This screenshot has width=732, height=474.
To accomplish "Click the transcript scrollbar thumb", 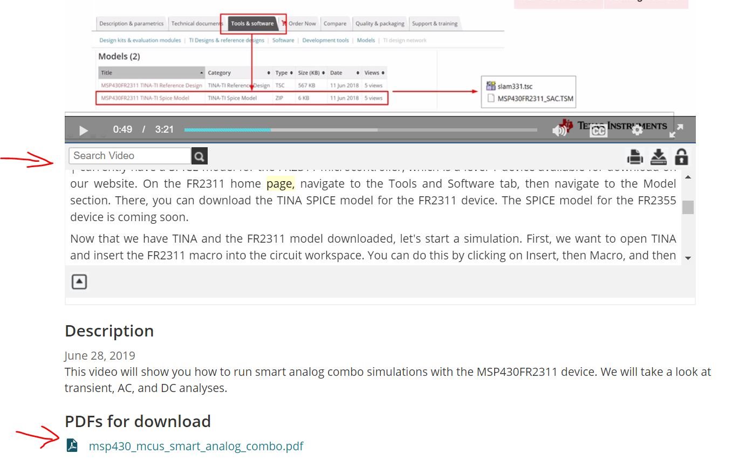I will click(688, 207).
